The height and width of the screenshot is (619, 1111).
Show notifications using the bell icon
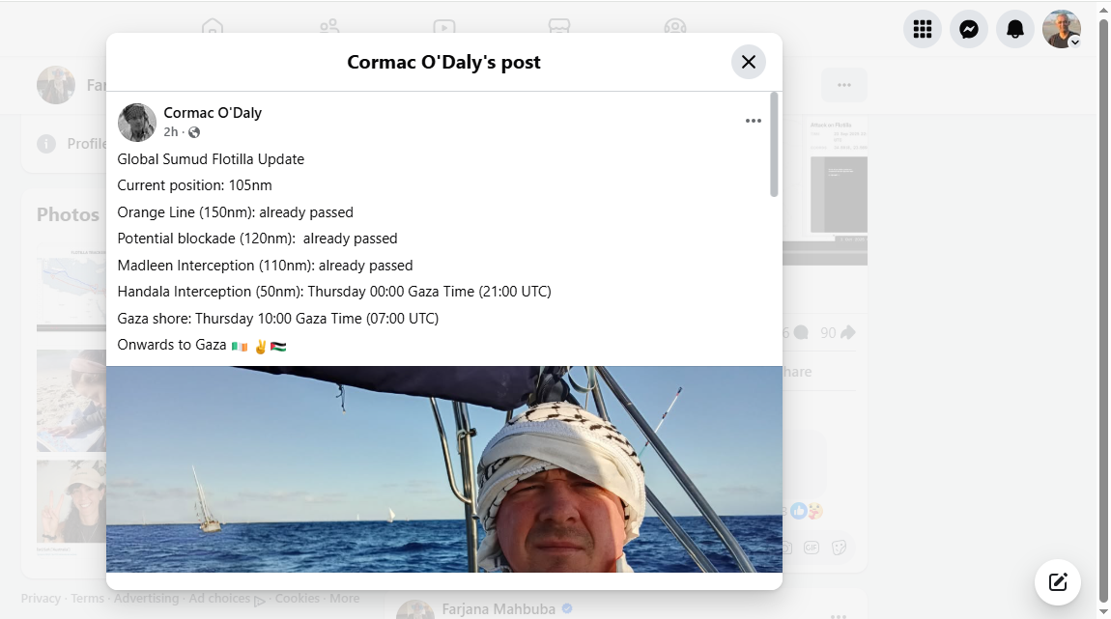pos(1014,29)
